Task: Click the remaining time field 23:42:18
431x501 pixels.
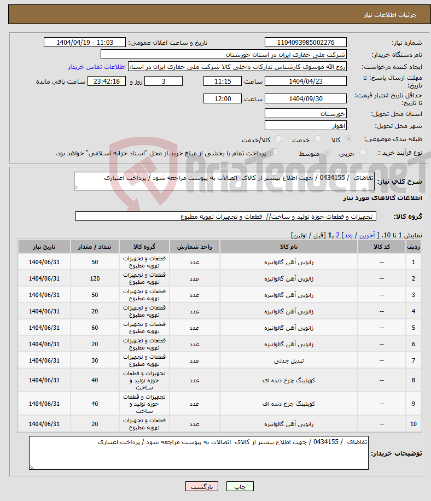Action: (x=107, y=81)
